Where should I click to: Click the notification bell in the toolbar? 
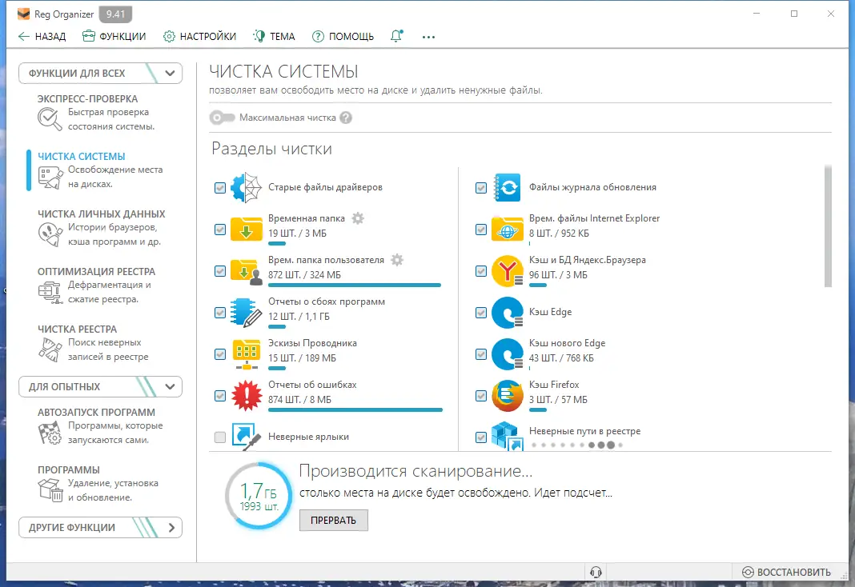(x=396, y=36)
